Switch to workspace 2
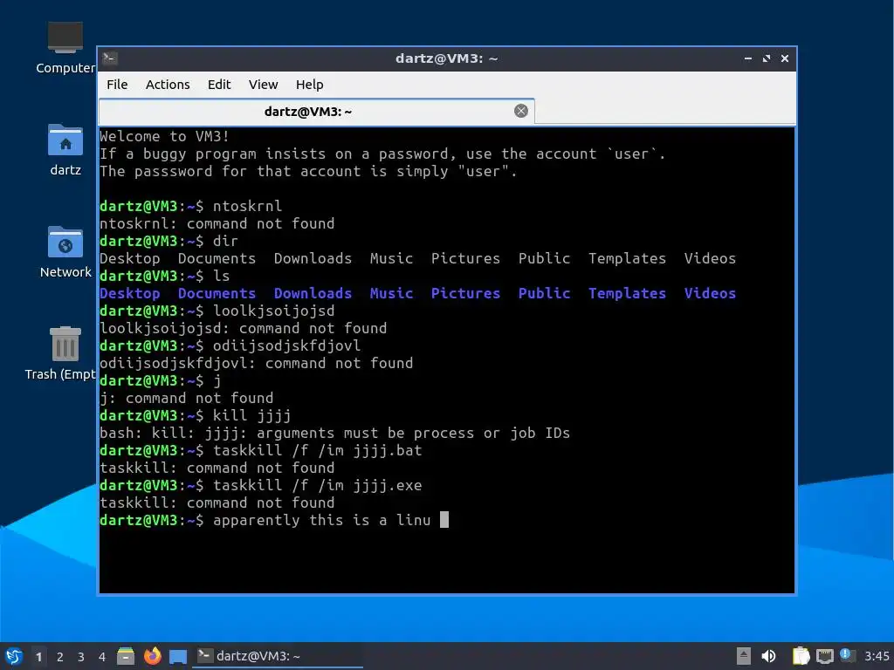The image size is (894, 670). [60, 657]
